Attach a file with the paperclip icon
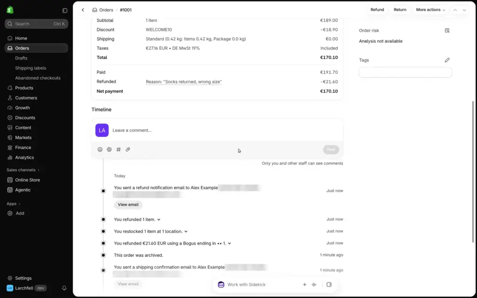This screenshot has height=298, width=477. coord(128,149)
